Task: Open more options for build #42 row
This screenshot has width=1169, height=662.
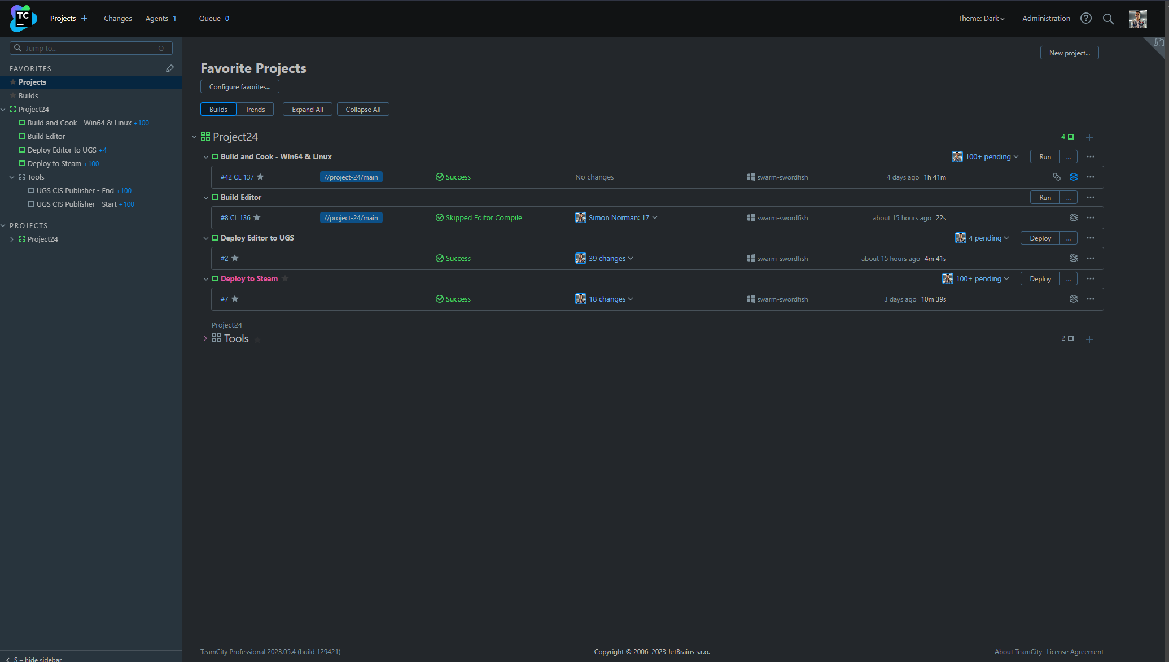Action: click(x=1090, y=177)
